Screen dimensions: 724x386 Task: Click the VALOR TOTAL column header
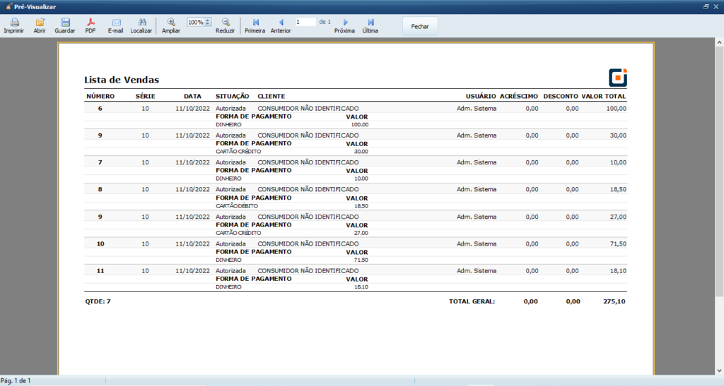[x=604, y=96]
